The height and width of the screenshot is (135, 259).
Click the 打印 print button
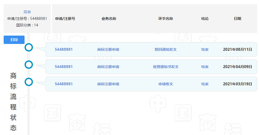(14, 40)
